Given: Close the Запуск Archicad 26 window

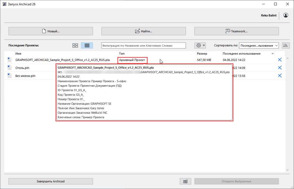Looking at the screenshot, I should (288, 4).
